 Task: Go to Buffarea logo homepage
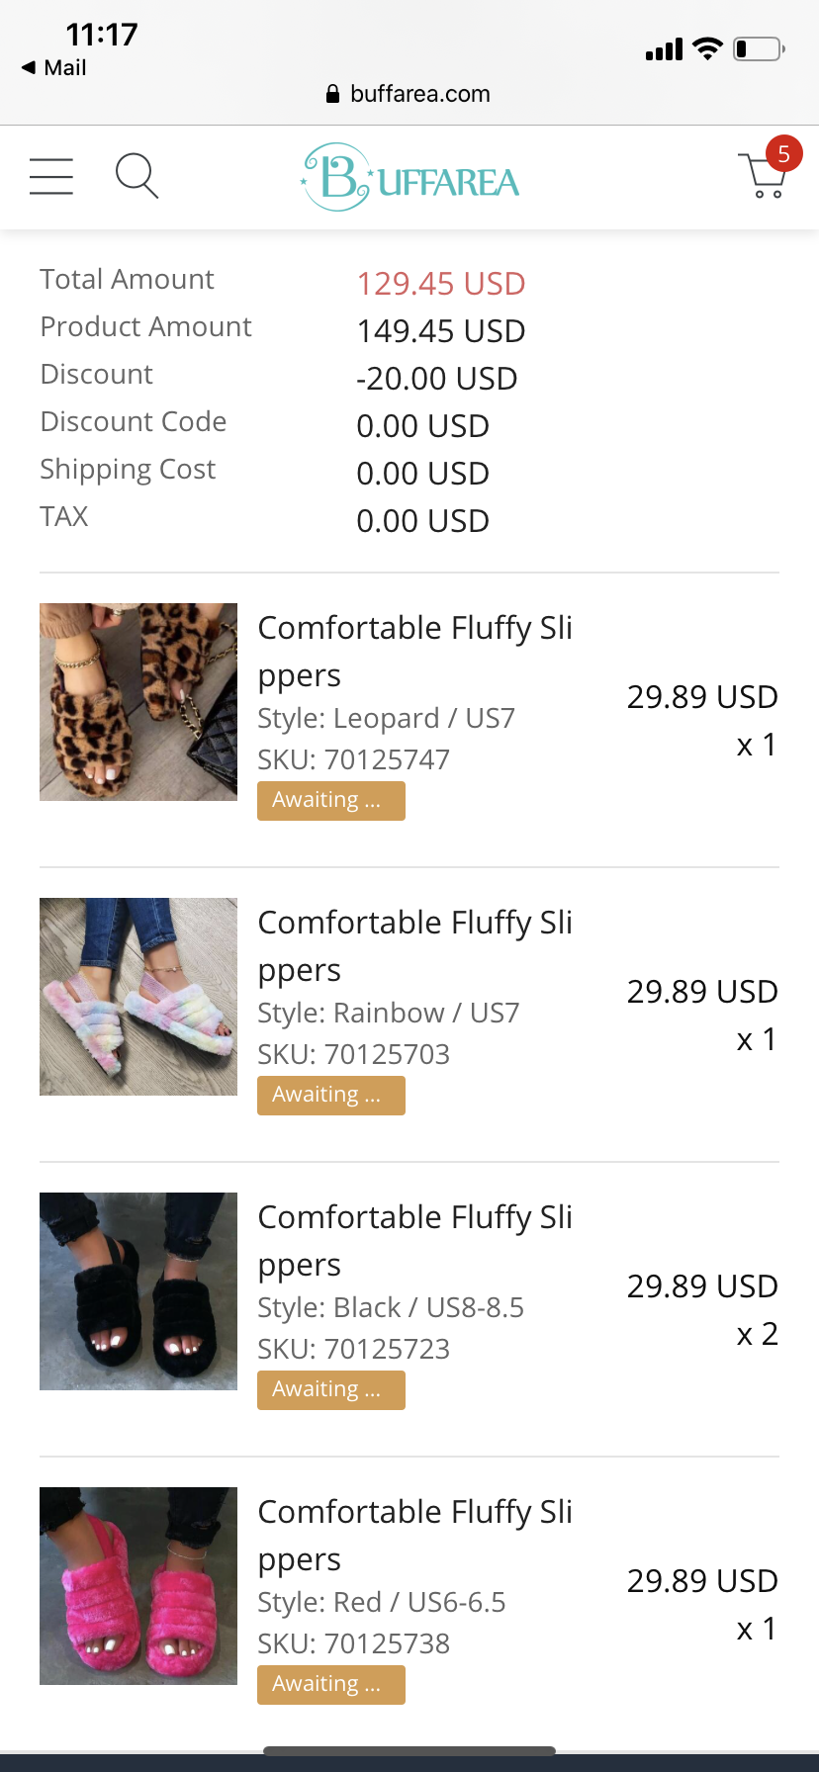click(410, 178)
